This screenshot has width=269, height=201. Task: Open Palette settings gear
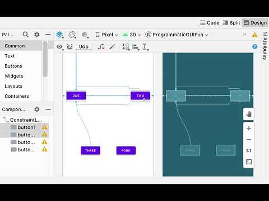click(x=37, y=35)
